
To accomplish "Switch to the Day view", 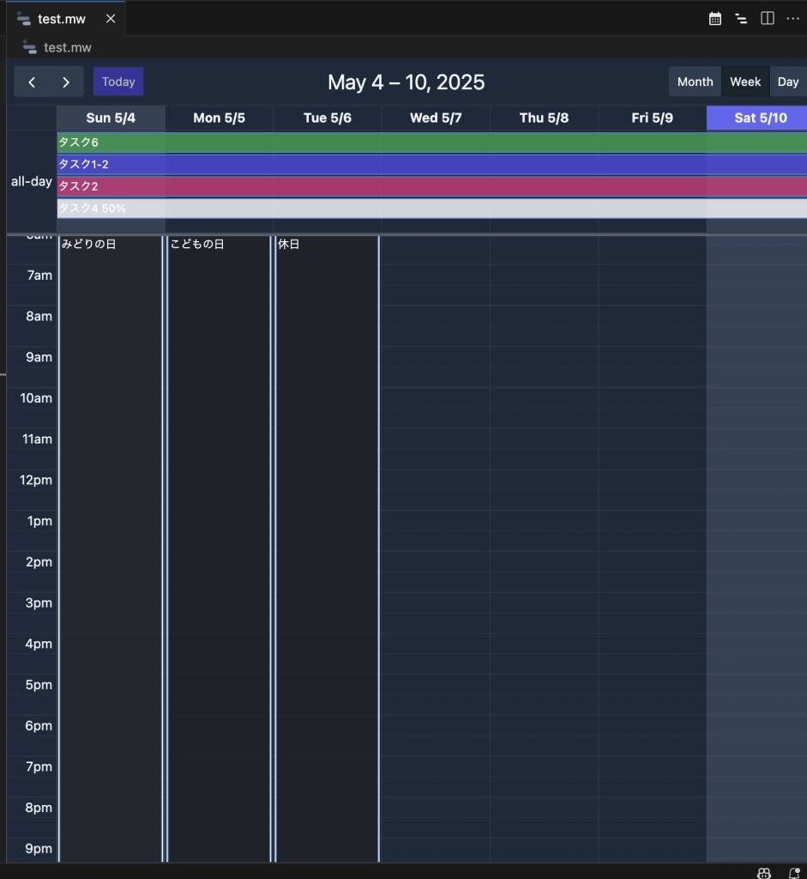I will pos(788,82).
